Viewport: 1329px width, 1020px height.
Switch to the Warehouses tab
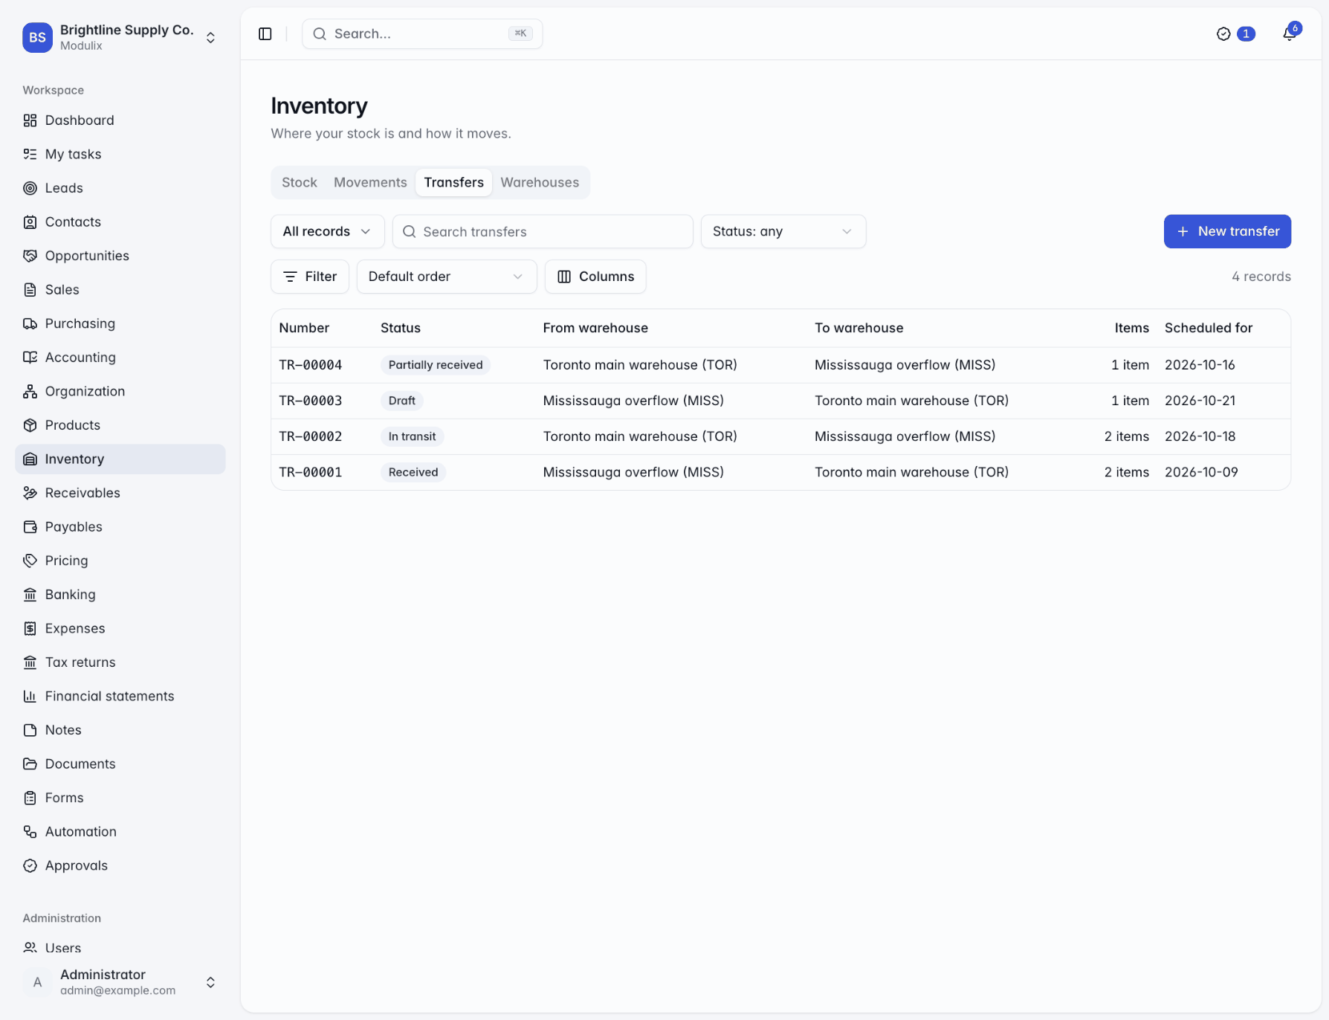coord(540,182)
